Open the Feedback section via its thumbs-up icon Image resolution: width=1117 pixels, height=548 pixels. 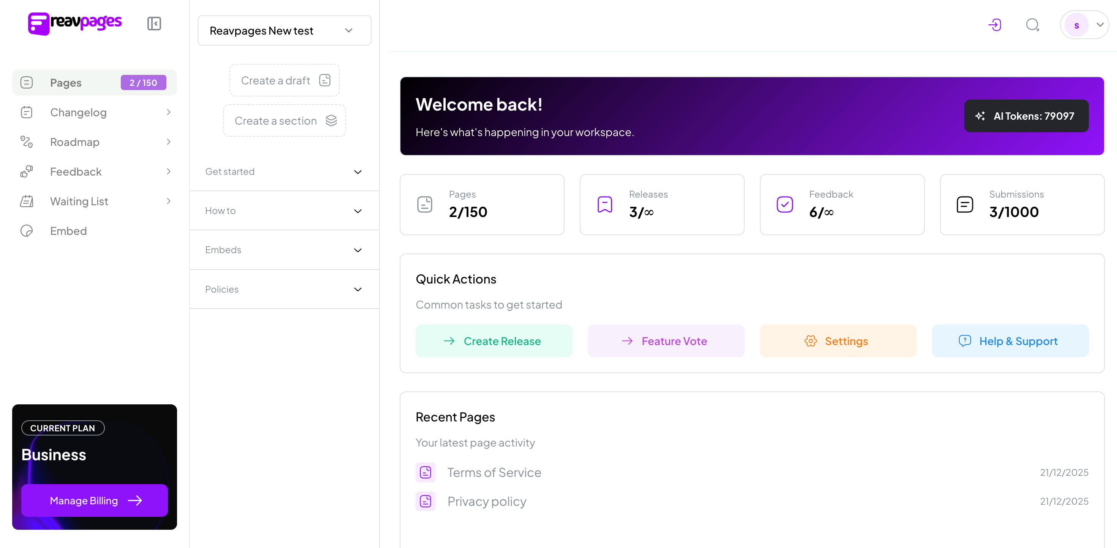pyautogui.click(x=27, y=171)
